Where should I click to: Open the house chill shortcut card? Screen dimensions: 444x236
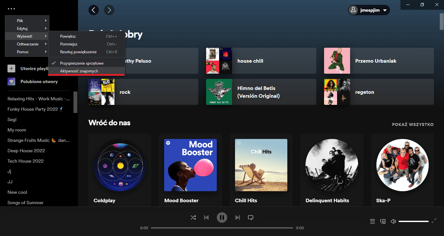click(261, 61)
